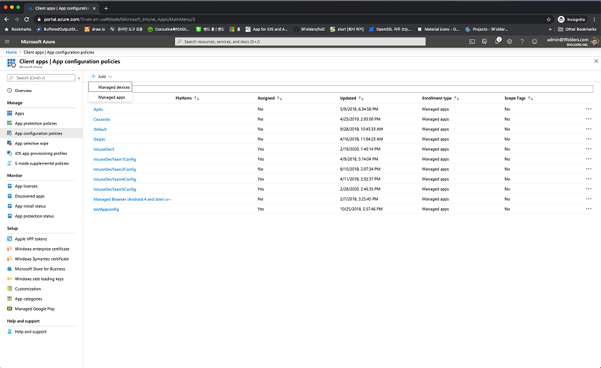601x368 pixels.
Task: Open the draw.io bookmark
Action: (95, 29)
